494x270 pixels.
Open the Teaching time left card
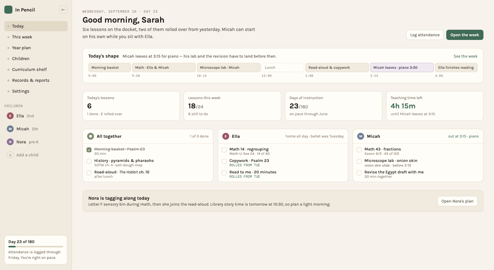434,106
